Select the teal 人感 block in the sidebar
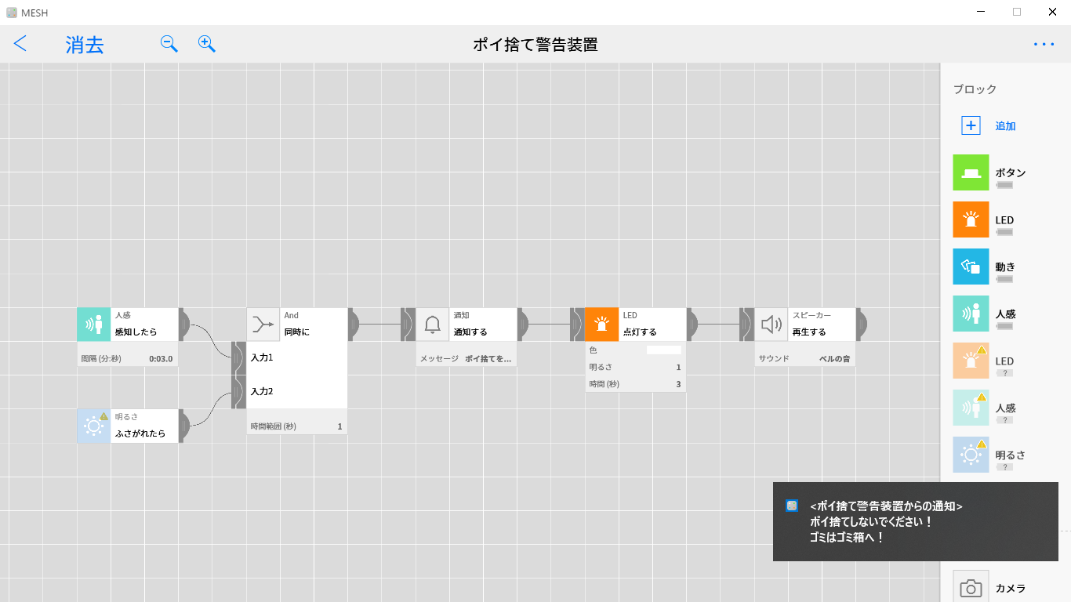The width and height of the screenshot is (1071, 602). coord(971,314)
